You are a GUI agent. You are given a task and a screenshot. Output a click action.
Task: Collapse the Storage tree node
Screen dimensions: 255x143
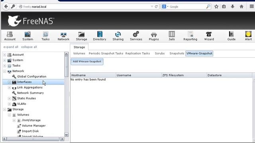pos(5,110)
